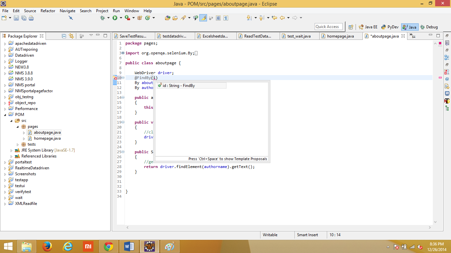Screen dimensions: 451x253
Task: Toggle Link with Editor in Package Explorer
Action: (x=72, y=36)
